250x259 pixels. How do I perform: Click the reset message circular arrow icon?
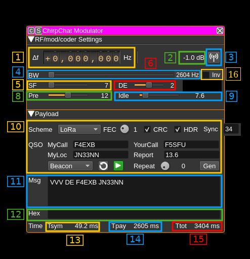103,166
